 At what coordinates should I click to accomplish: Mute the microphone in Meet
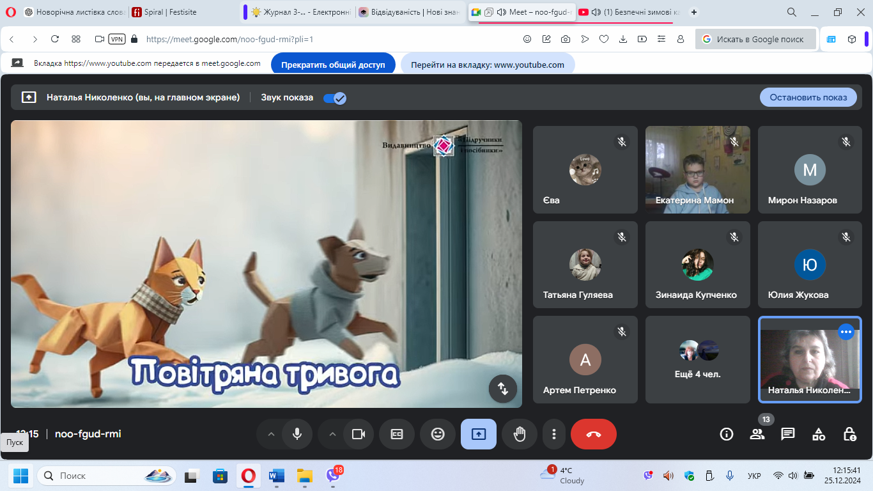click(297, 434)
